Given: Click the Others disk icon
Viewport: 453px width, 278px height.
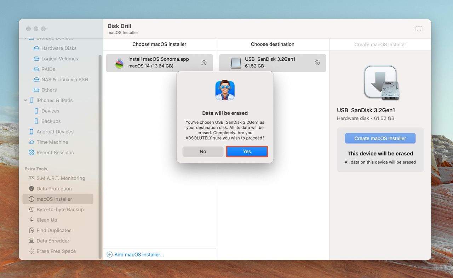Looking at the screenshot, I should pyautogui.click(x=36, y=90).
